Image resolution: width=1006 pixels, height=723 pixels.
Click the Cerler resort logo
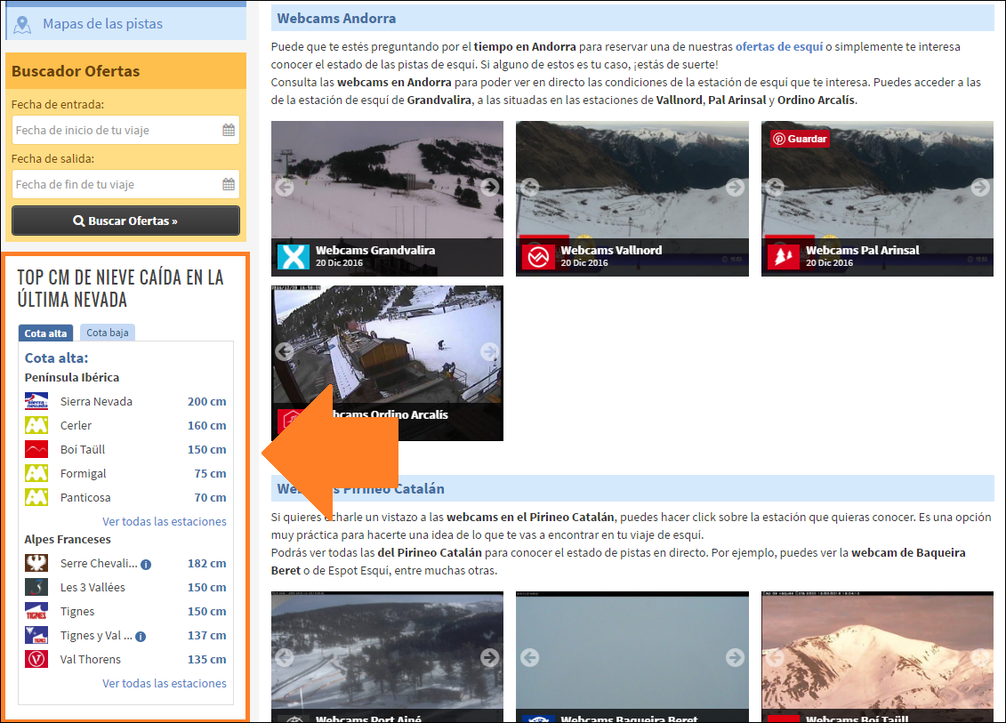[36, 425]
